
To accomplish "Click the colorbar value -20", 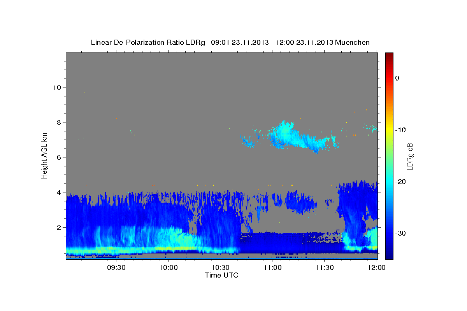I will click(400, 182).
